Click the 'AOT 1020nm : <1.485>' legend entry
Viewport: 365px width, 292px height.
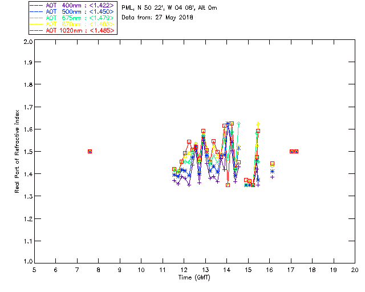pyautogui.click(x=72, y=30)
